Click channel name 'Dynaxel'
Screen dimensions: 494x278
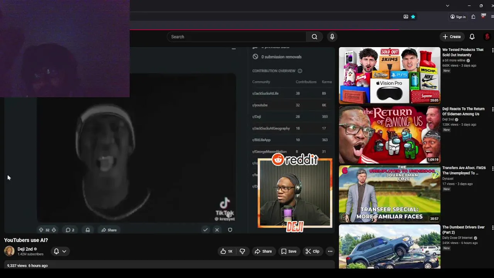tap(448, 179)
